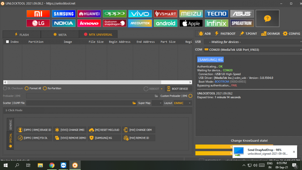Run VIVO REMOVE DEMO
Viewport: 302px width, 170px height.
pyautogui.click(x=70, y=138)
